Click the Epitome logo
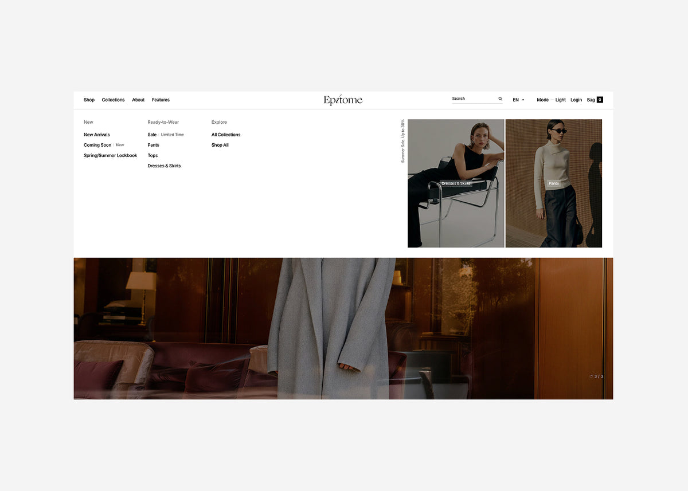 [x=343, y=100]
